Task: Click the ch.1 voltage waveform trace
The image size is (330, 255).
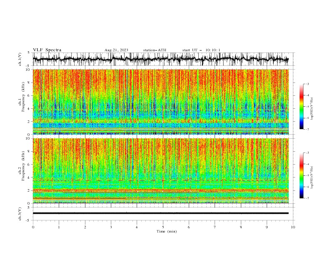Action: pos(160,59)
